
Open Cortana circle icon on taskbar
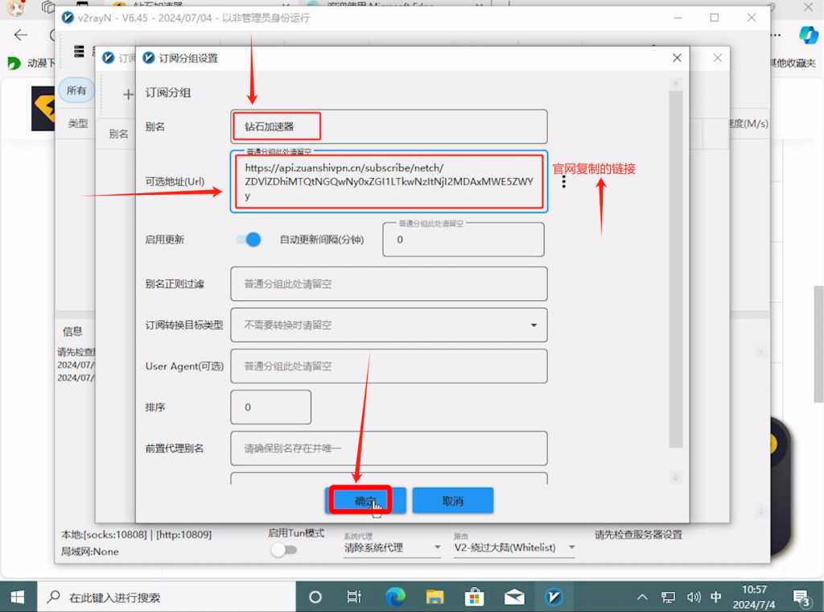point(315,598)
